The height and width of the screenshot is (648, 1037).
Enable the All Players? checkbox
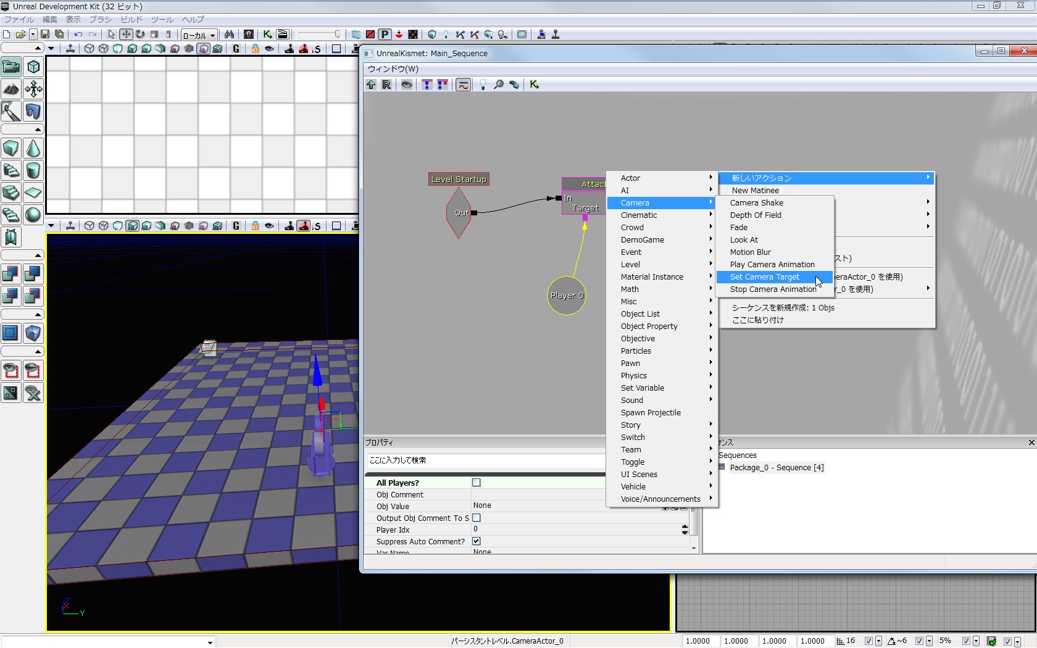476,483
